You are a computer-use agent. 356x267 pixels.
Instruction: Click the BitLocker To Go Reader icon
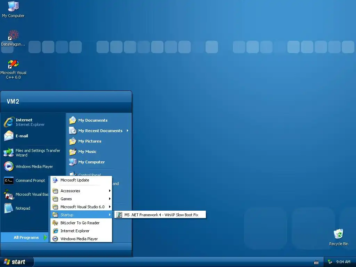click(x=55, y=223)
